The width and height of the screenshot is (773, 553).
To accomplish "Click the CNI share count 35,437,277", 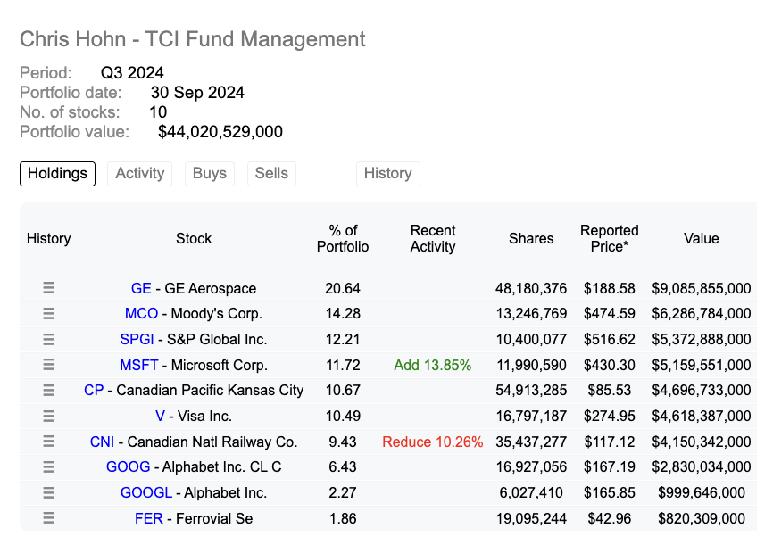I will tap(531, 442).
